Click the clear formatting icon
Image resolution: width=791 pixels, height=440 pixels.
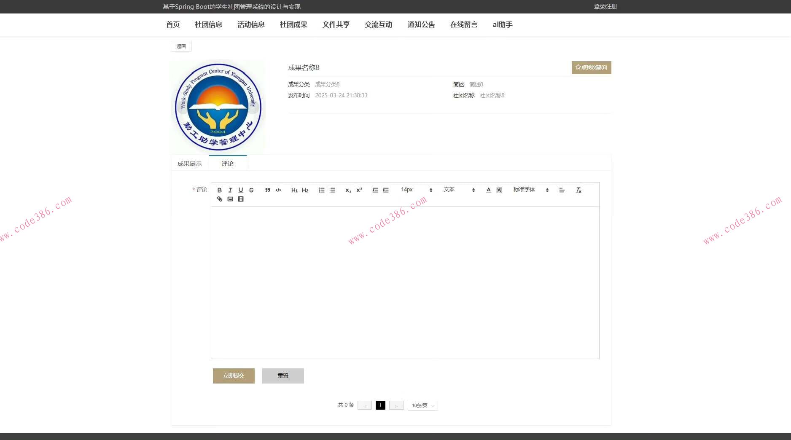click(578, 190)
